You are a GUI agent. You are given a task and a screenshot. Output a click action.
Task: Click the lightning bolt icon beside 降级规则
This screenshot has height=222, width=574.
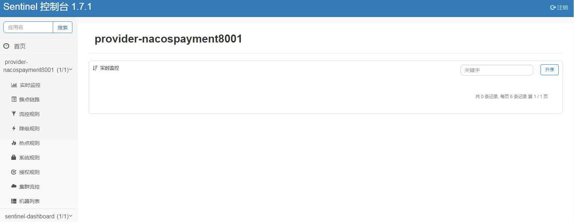point(14,128)
